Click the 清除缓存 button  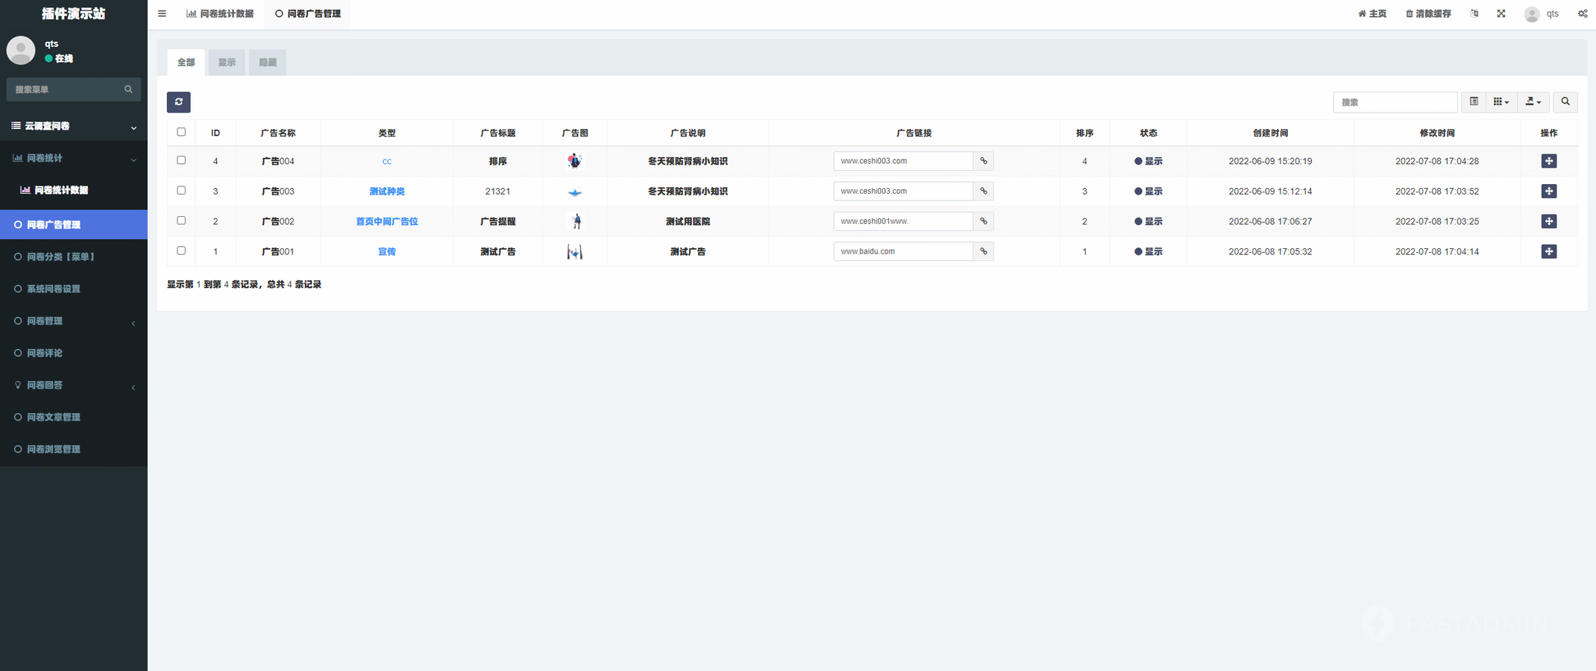click(x=1427, y=13)
